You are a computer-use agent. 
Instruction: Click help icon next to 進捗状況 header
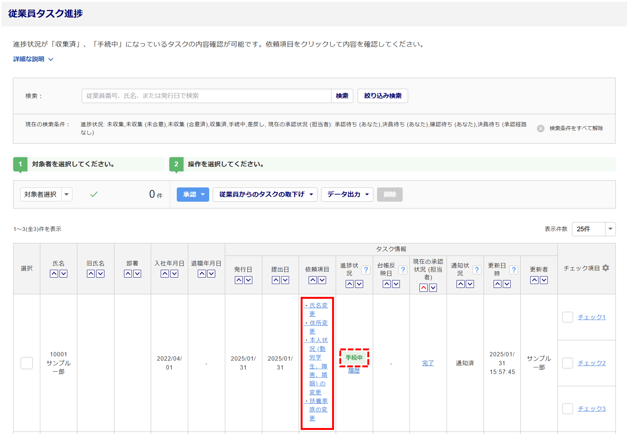(365, 270)
